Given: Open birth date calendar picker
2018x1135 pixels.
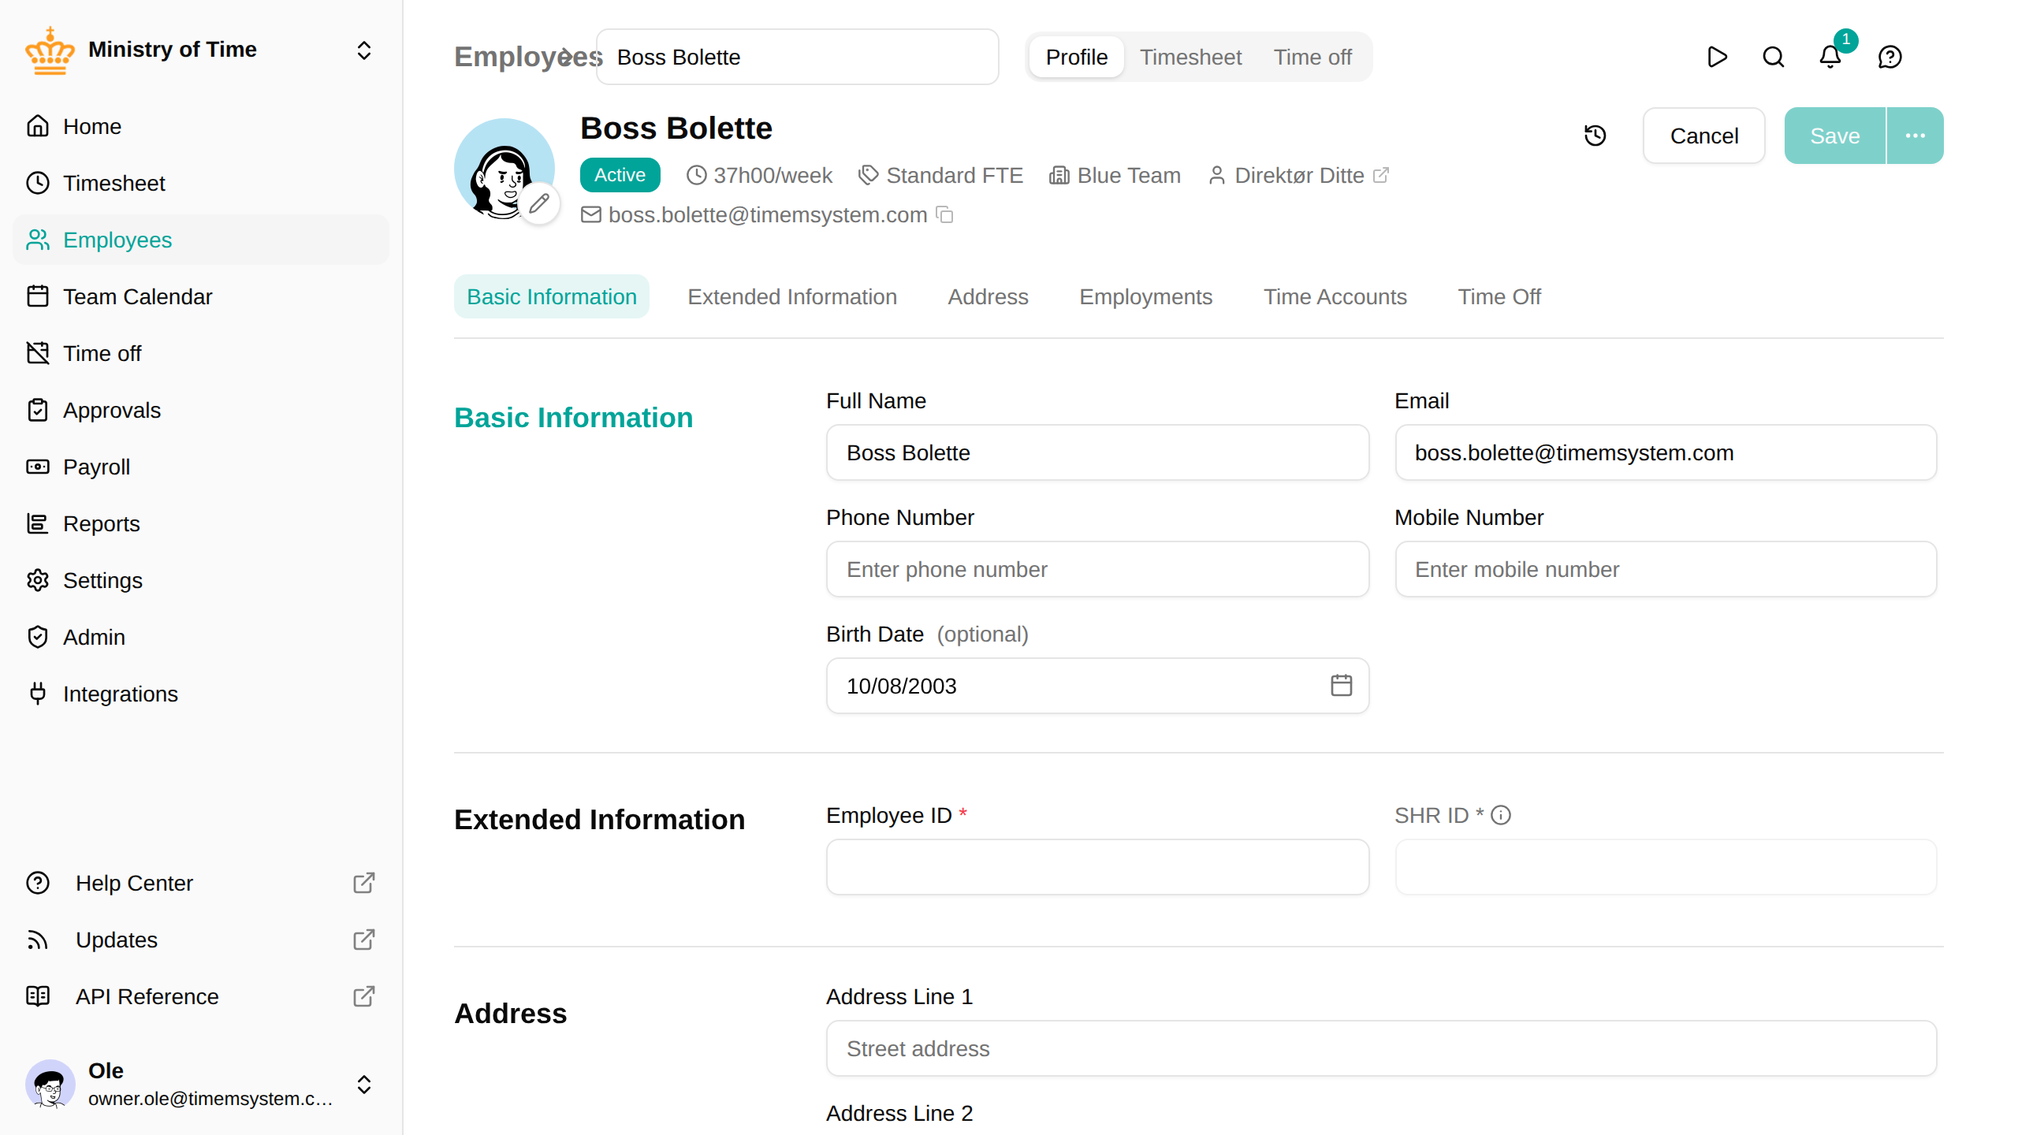Looking at the screenshot, I should click(x=1342, y=685).
